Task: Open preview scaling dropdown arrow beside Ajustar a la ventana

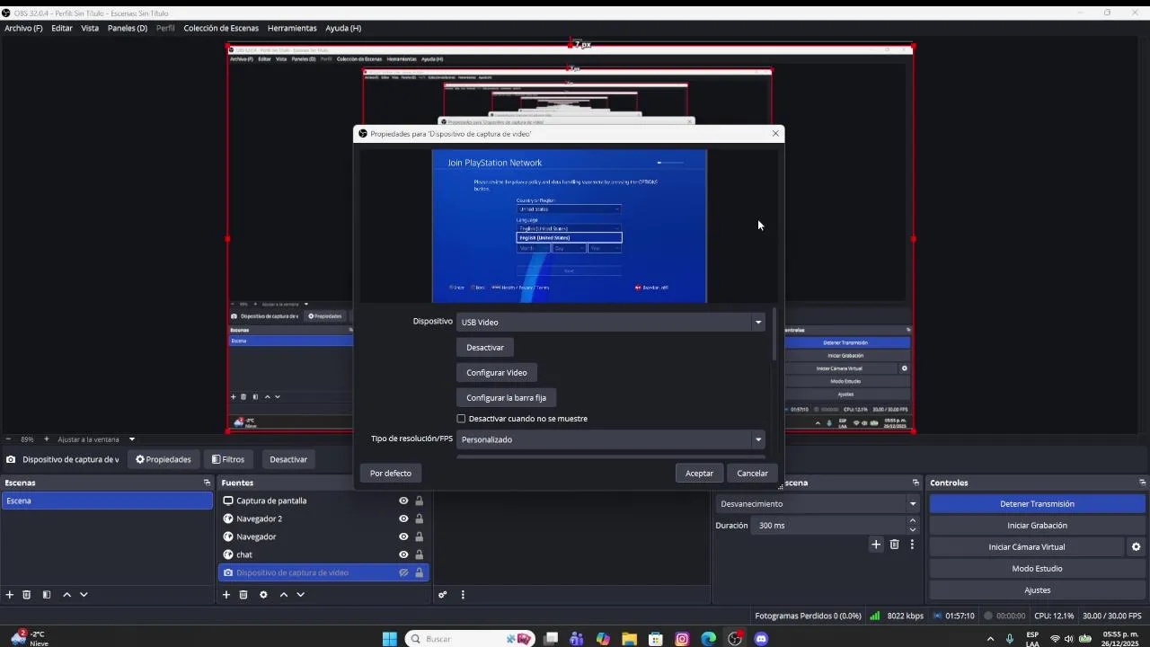Action: (132, 439)
